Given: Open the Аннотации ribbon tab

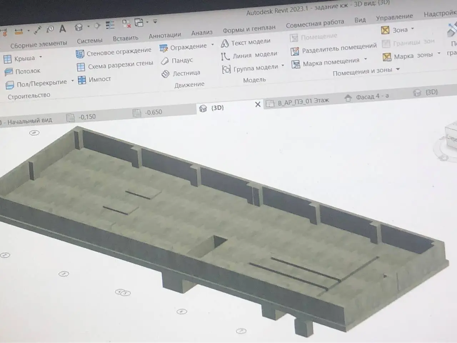Looking at the screenshot, I should coord(165,35).
